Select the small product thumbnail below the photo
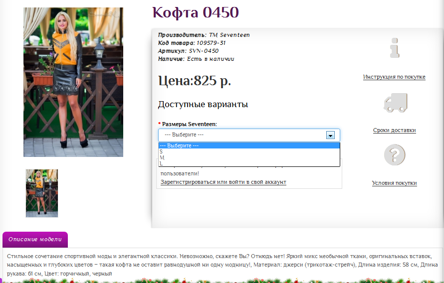This screenshot has height=283, width=444. [x=42, y=193]
